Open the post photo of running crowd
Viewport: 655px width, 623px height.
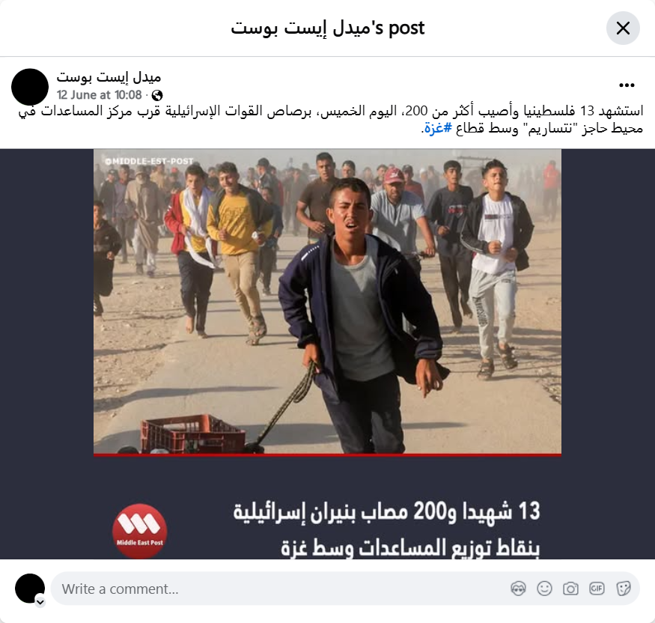327,302
